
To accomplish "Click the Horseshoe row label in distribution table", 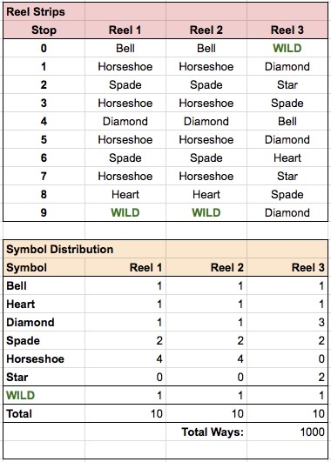I will [x=44, y=358].
